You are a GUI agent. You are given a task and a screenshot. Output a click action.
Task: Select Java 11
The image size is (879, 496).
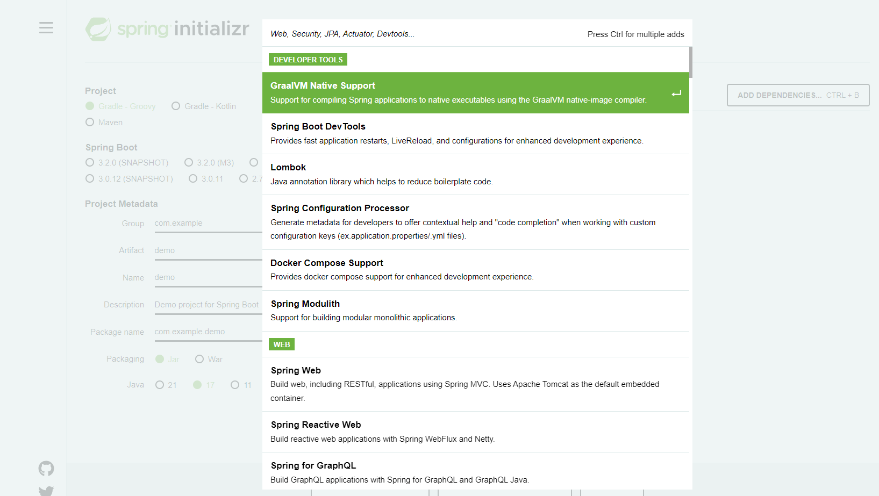pos(241,385)
